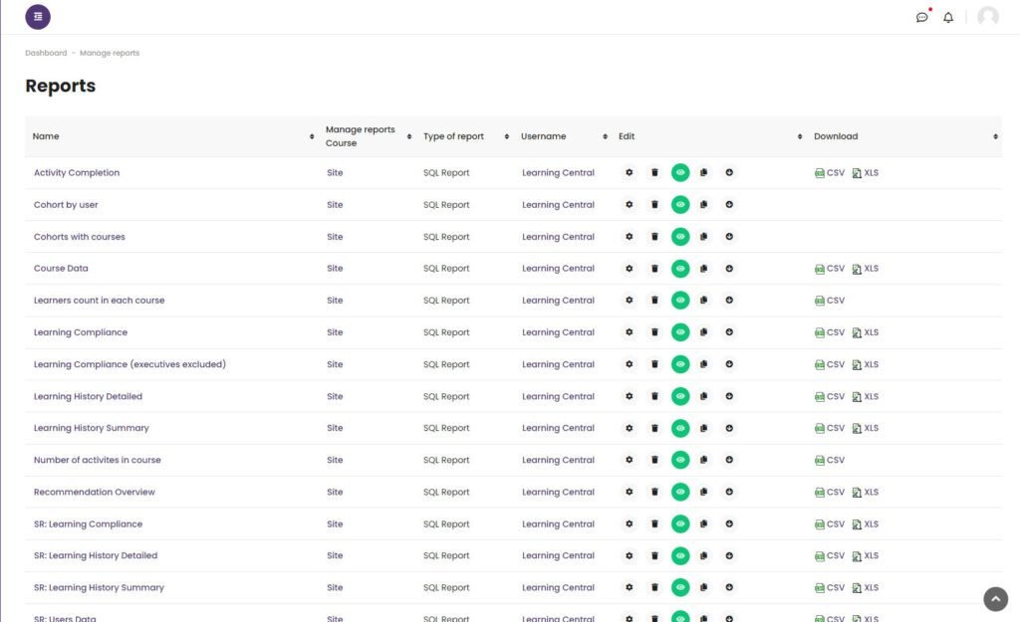Toggle visibility of Cohorts with courses report
The height and width of the screenshot is (622, 1020).
[x=680, y=237]
